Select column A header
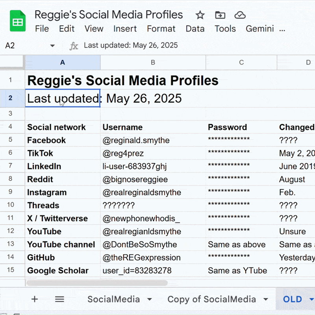This screenshot has height=315, width=315. pos(63,63)
